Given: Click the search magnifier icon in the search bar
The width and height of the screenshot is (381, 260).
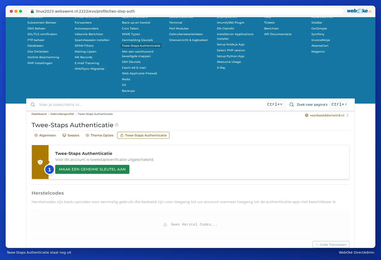Looking at the screenshot, I should 33,105.
